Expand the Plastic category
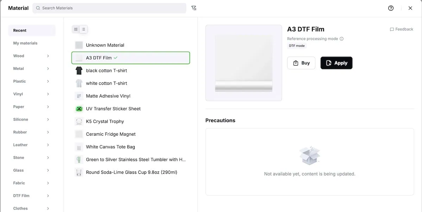Image resolution: width=422 pixels, height=212 pixels. click(x=32, y=81)
